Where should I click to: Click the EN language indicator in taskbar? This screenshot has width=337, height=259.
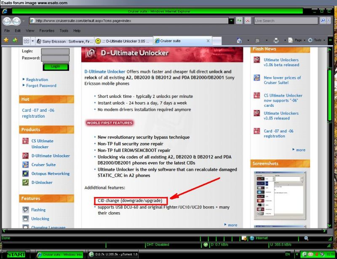tap(288, 254)
